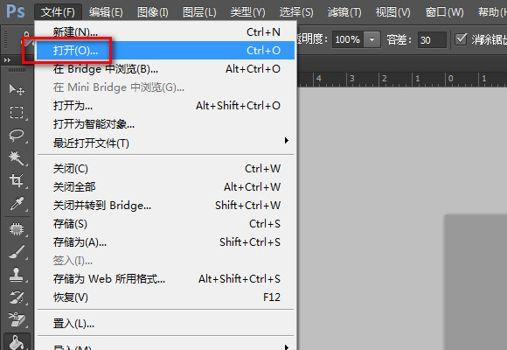Select the Crop tool

point(17,180)
